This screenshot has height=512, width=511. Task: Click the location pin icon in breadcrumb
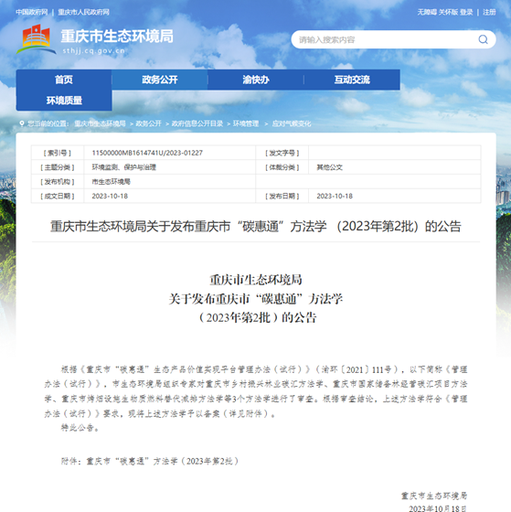tap(22, 123)
